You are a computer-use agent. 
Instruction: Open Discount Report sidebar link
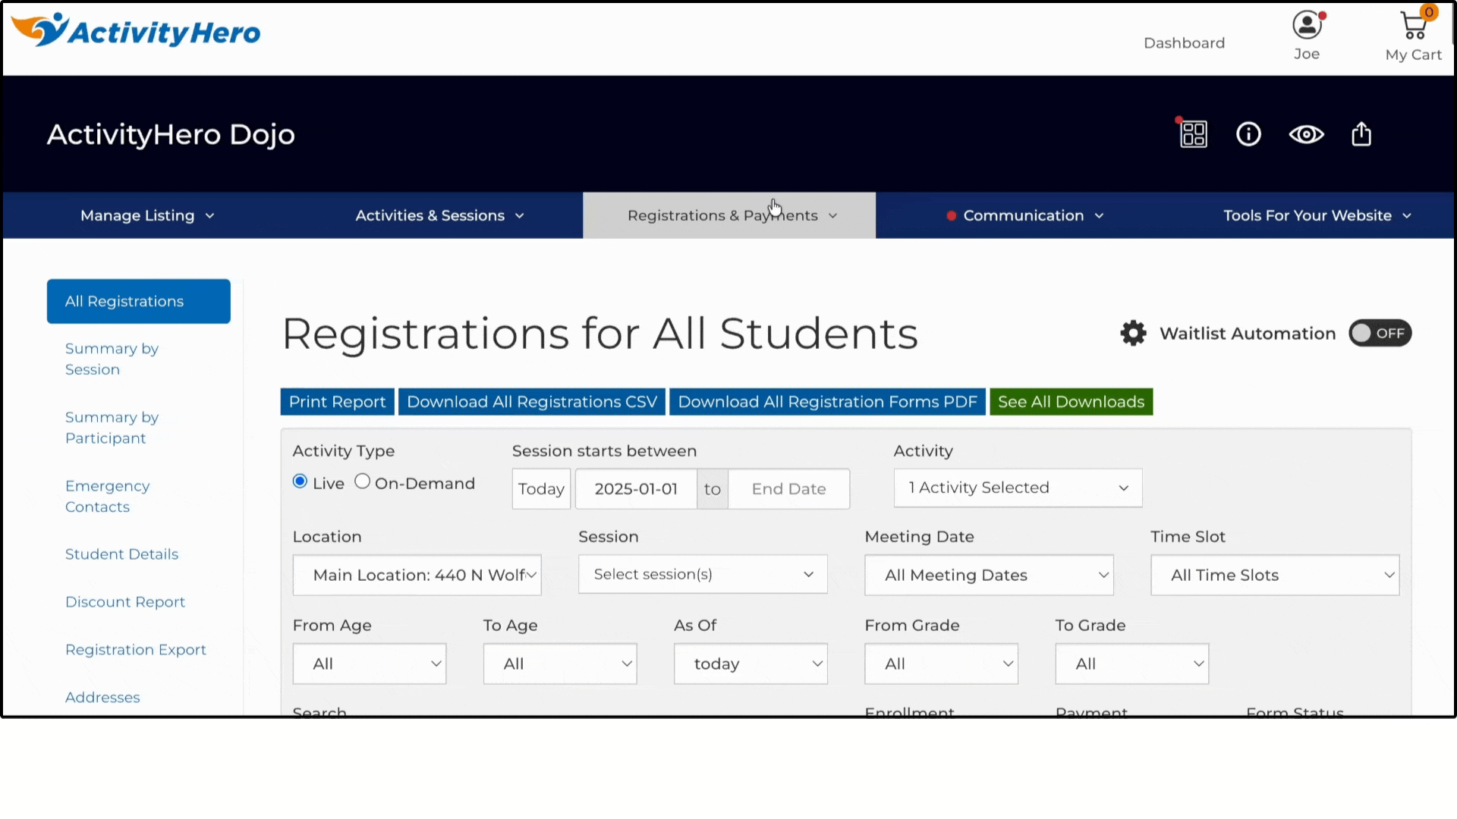coord(125,602)
